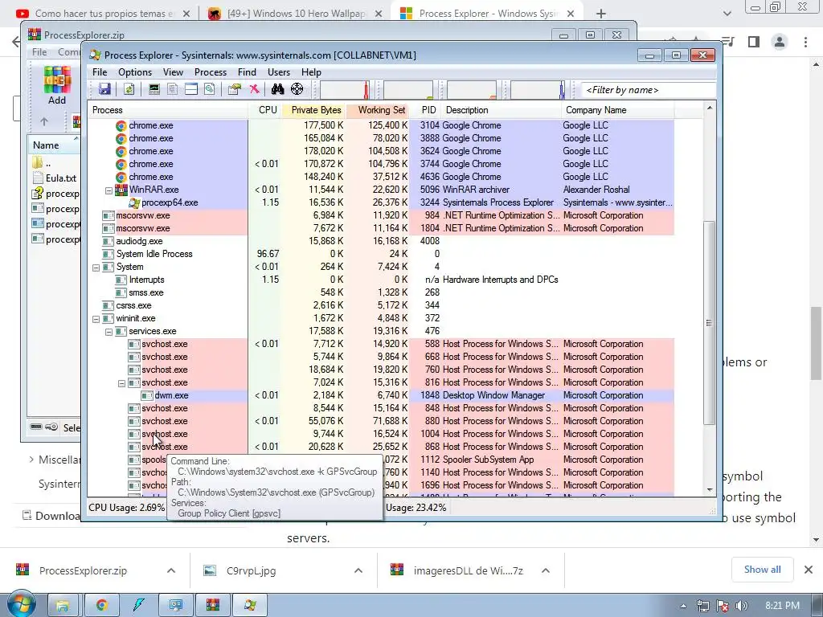
Task: Click the Chrome icon of PID 3104 row
Action: [x=121, y=125]
